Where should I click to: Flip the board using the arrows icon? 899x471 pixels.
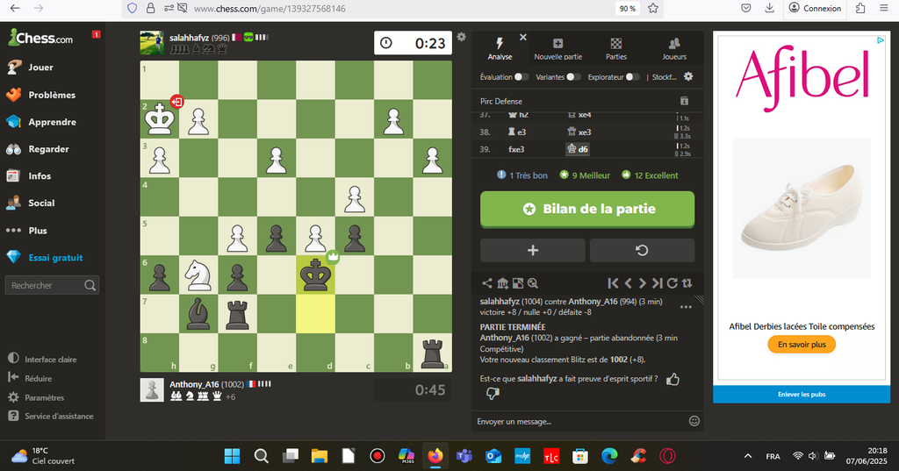pos(687,283)
